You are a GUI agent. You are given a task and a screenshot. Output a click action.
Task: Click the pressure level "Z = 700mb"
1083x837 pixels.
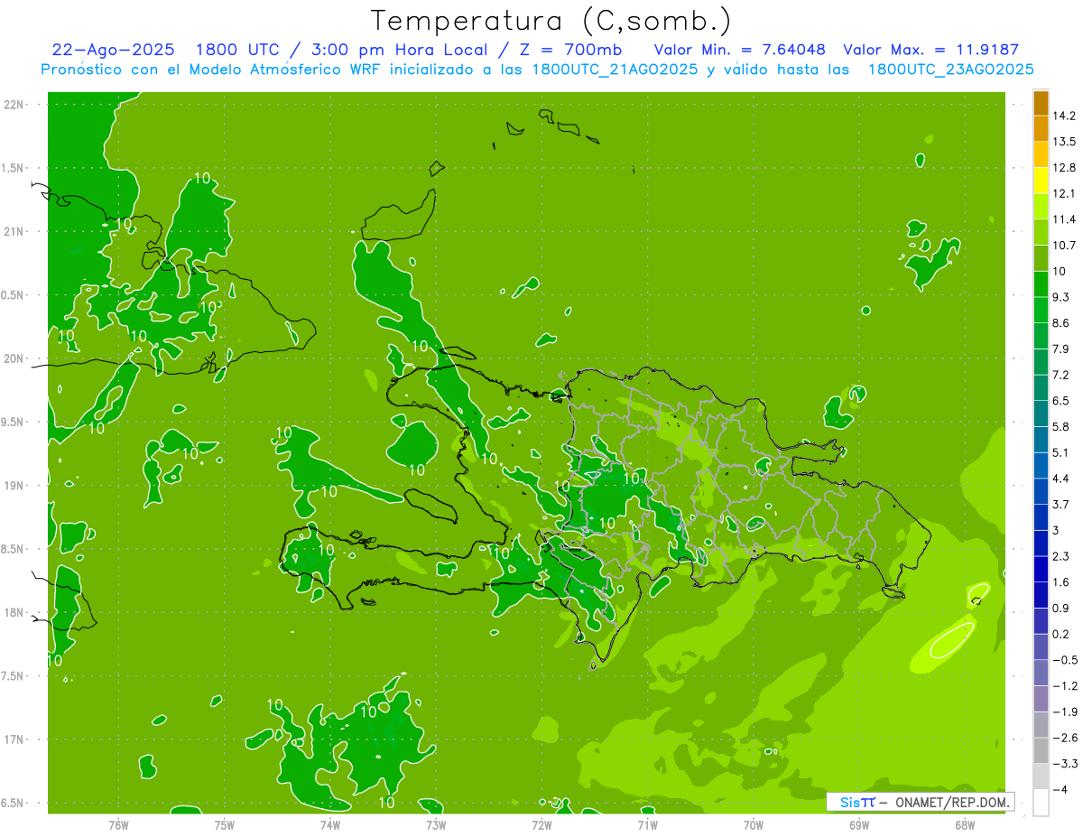569,50
